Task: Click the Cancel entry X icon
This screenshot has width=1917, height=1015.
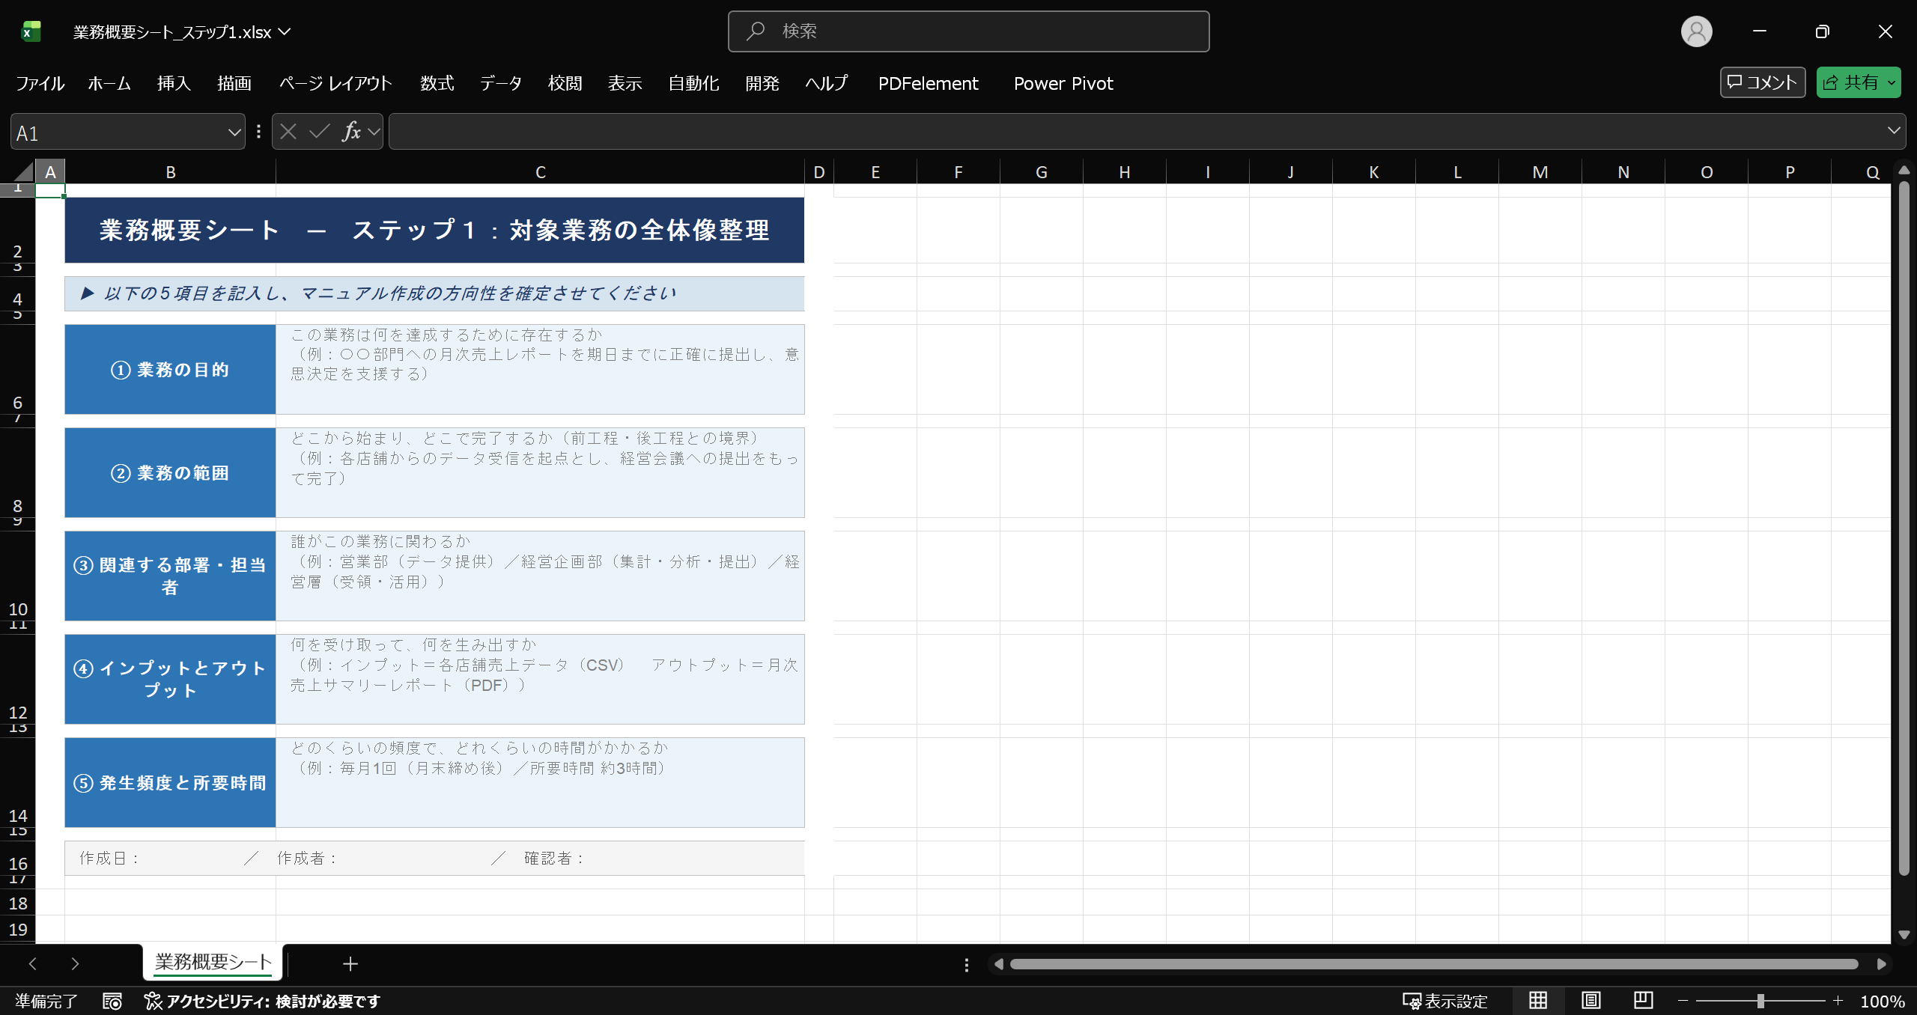Action: point(288,132)
